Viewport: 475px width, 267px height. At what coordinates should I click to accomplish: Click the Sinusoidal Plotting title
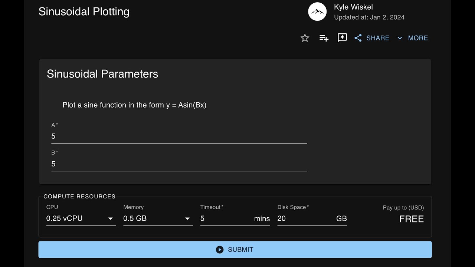click(x=84, y=11)
